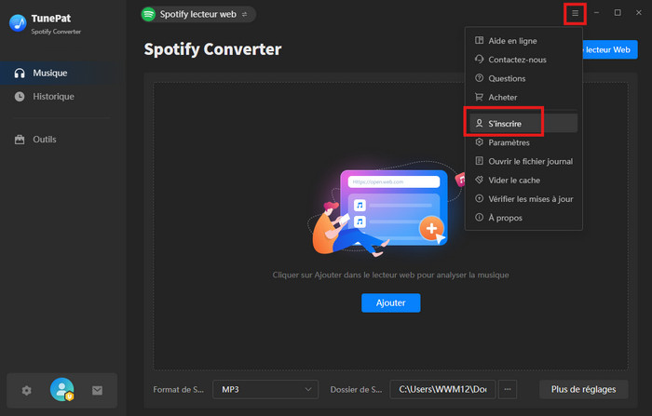This screenshot has height=416, width=652.
Task: Select Acheter in the menu
Action: coord(523,97)
